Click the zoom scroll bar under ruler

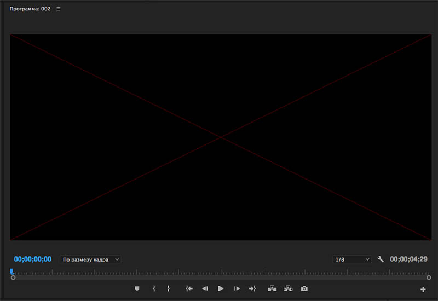click(221, 278)
